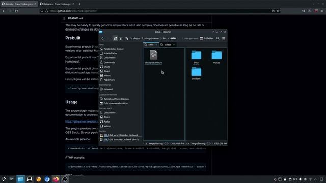The width and height of the screenshot is (326, 183).
Task: Click the Schließen split view button
Action: [x=207, y=38]
